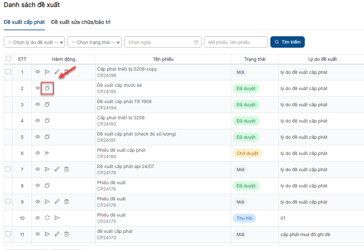Viewport: 364px width, 250px height.
Task: View proposal CP24195 via eye icon
Action: (38, 88)
